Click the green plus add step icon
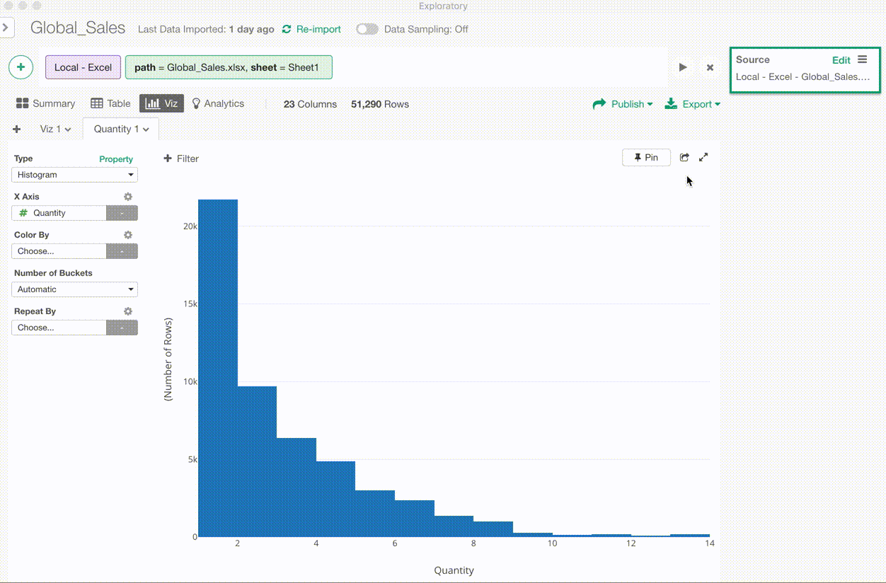Screen dimensions: 886x583 [x=21, y=67]
